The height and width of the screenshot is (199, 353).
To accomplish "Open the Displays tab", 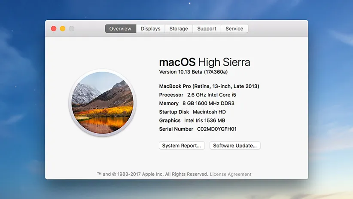I will 150,29.
